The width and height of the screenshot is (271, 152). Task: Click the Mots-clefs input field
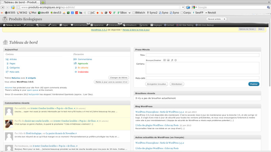pyautogui.click(x=203, y=78)
